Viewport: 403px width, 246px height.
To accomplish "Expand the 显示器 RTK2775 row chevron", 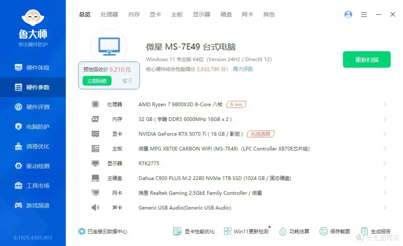I will 385,163.
